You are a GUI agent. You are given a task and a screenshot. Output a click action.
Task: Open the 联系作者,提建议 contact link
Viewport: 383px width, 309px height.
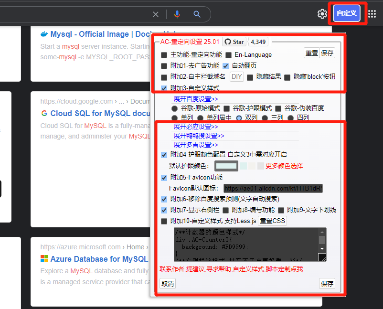point(231,269)
